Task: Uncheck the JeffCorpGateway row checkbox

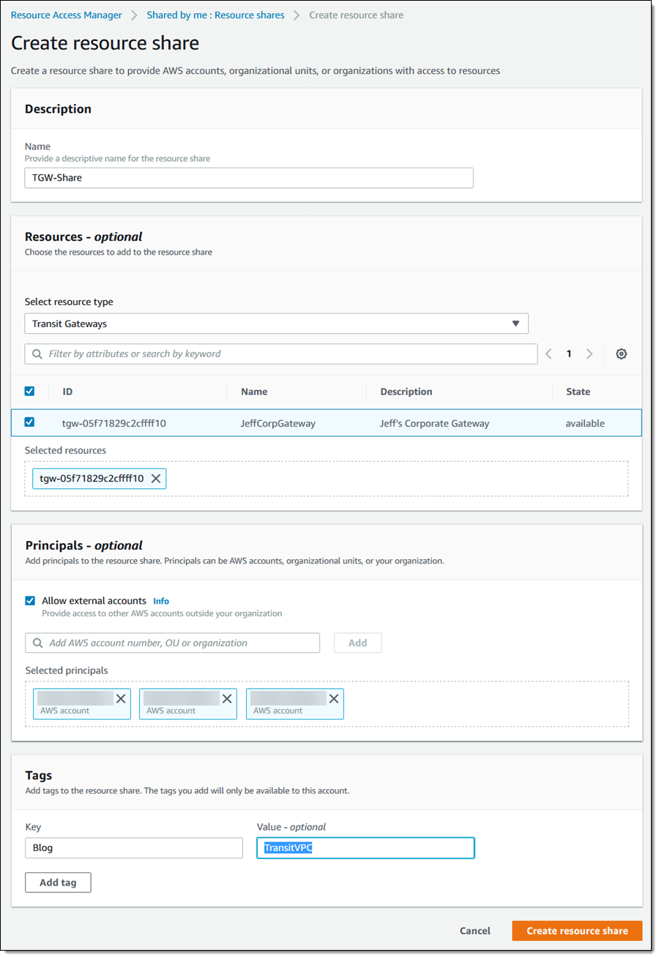Action: [30, 422]
